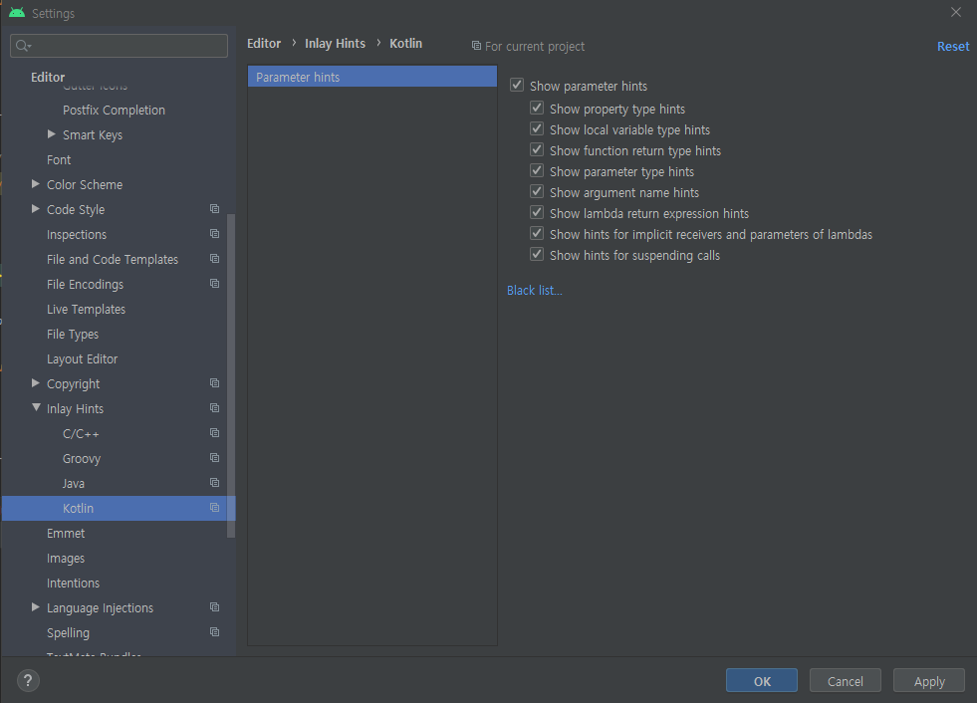Disable Show hints for suspending calls
This screenshot has width=977, height=703.
[537, 254]
